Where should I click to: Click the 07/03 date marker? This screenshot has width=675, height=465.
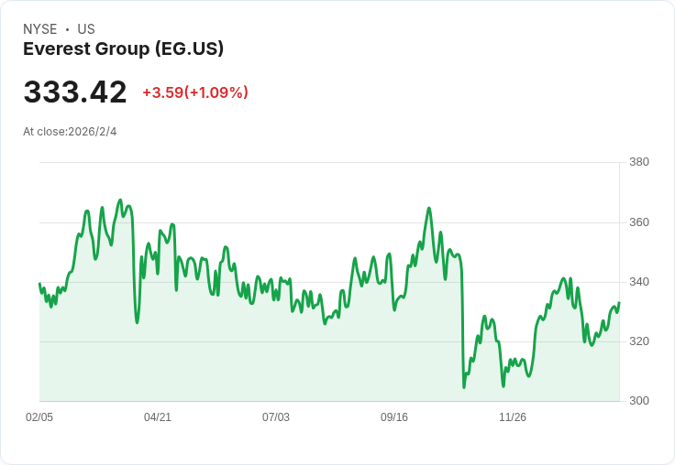click(276, 417)
